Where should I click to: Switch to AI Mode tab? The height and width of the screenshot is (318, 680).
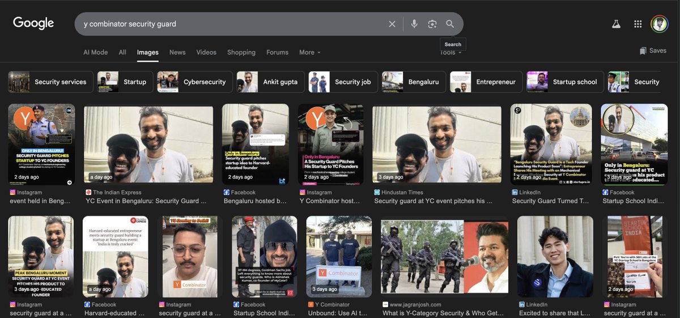point(95,52)
